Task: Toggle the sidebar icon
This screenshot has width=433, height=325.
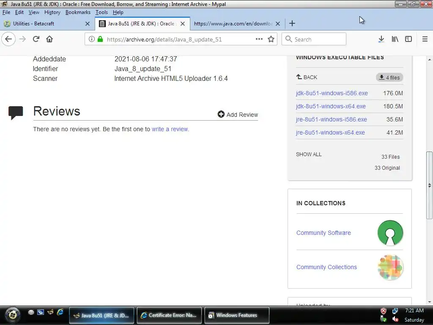Action: 408,39
